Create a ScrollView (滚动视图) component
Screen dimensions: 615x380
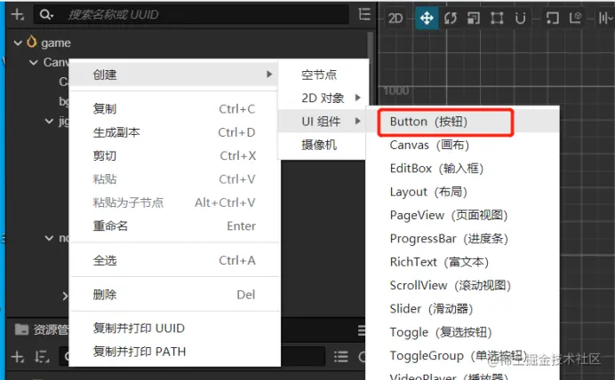pyautogui.click(x=462, y=286)
